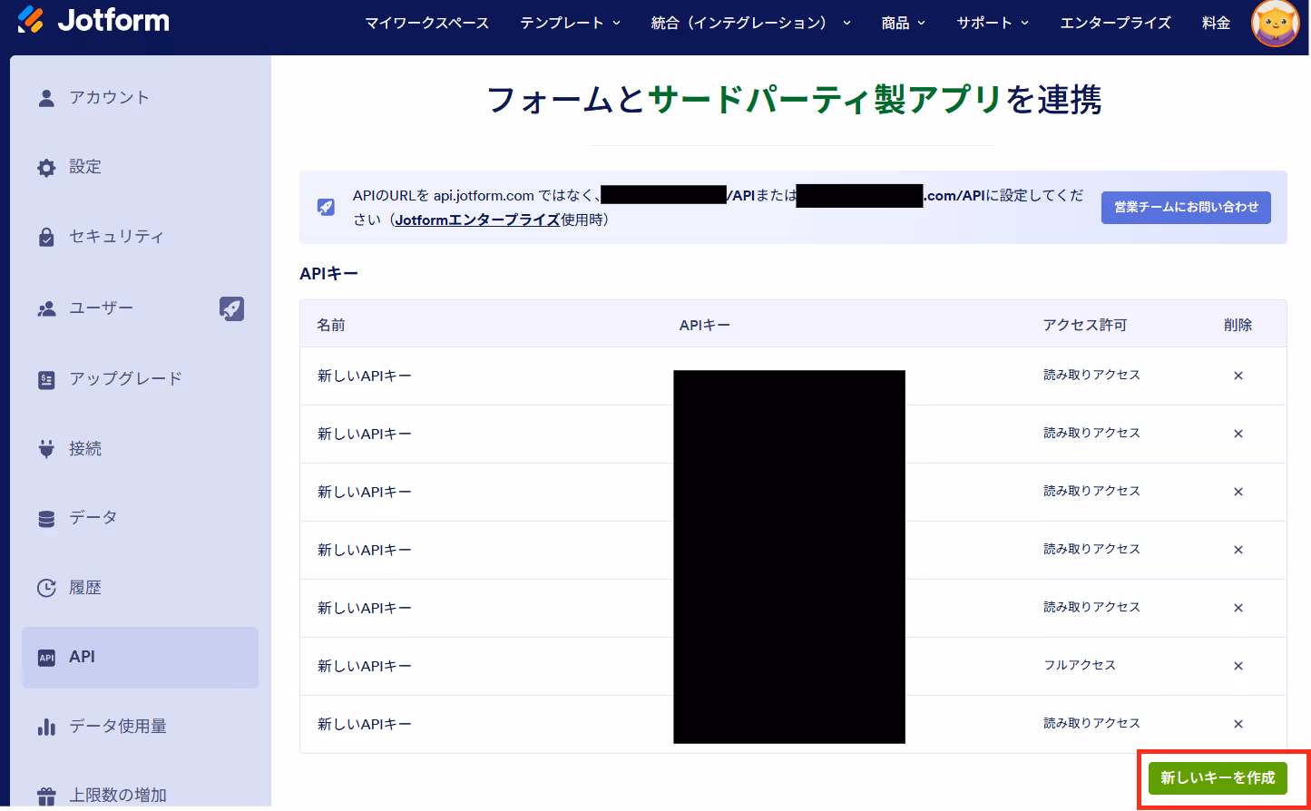The height and width of the screenshot is (811, 1311).
Task: Click the APIキー column header
Action: [x=704, y=325]
